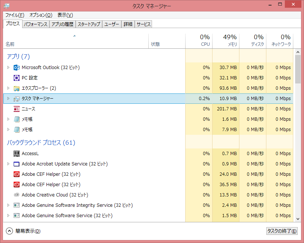
Task: Click the Adobe Acrobat Update Service icon
Action: coord(16,164)
